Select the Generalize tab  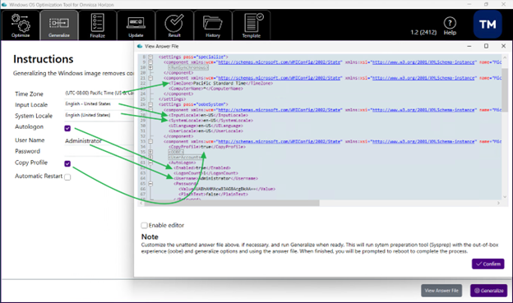(59, 25)
